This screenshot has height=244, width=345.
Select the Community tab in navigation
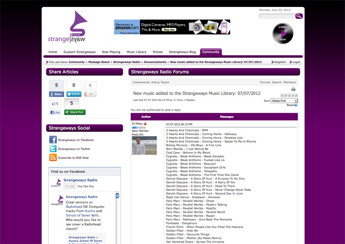pyautogui.click(x=211, y=52)
